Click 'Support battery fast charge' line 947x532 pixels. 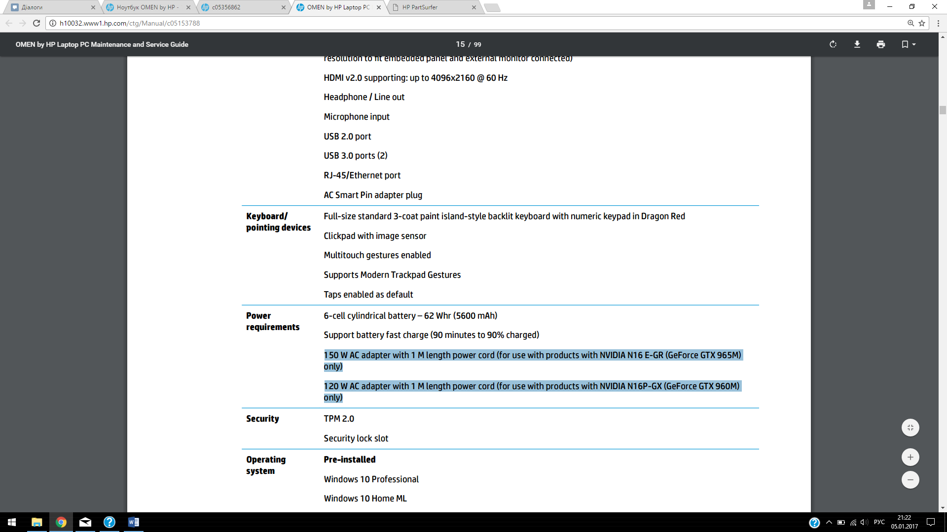pos(432,335)
